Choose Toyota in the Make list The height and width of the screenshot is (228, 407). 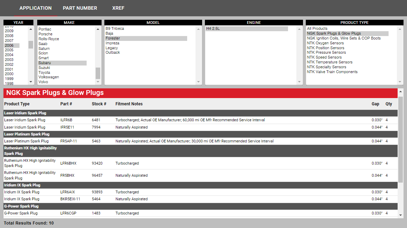44,72
